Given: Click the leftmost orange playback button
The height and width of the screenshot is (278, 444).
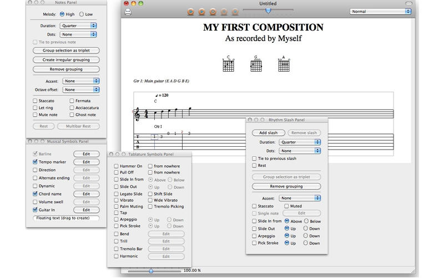Looking at the screenshot, I should point(190,12).
